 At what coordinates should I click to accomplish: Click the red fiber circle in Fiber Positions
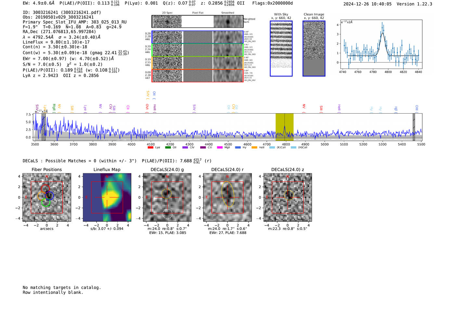tap(45, 189)
